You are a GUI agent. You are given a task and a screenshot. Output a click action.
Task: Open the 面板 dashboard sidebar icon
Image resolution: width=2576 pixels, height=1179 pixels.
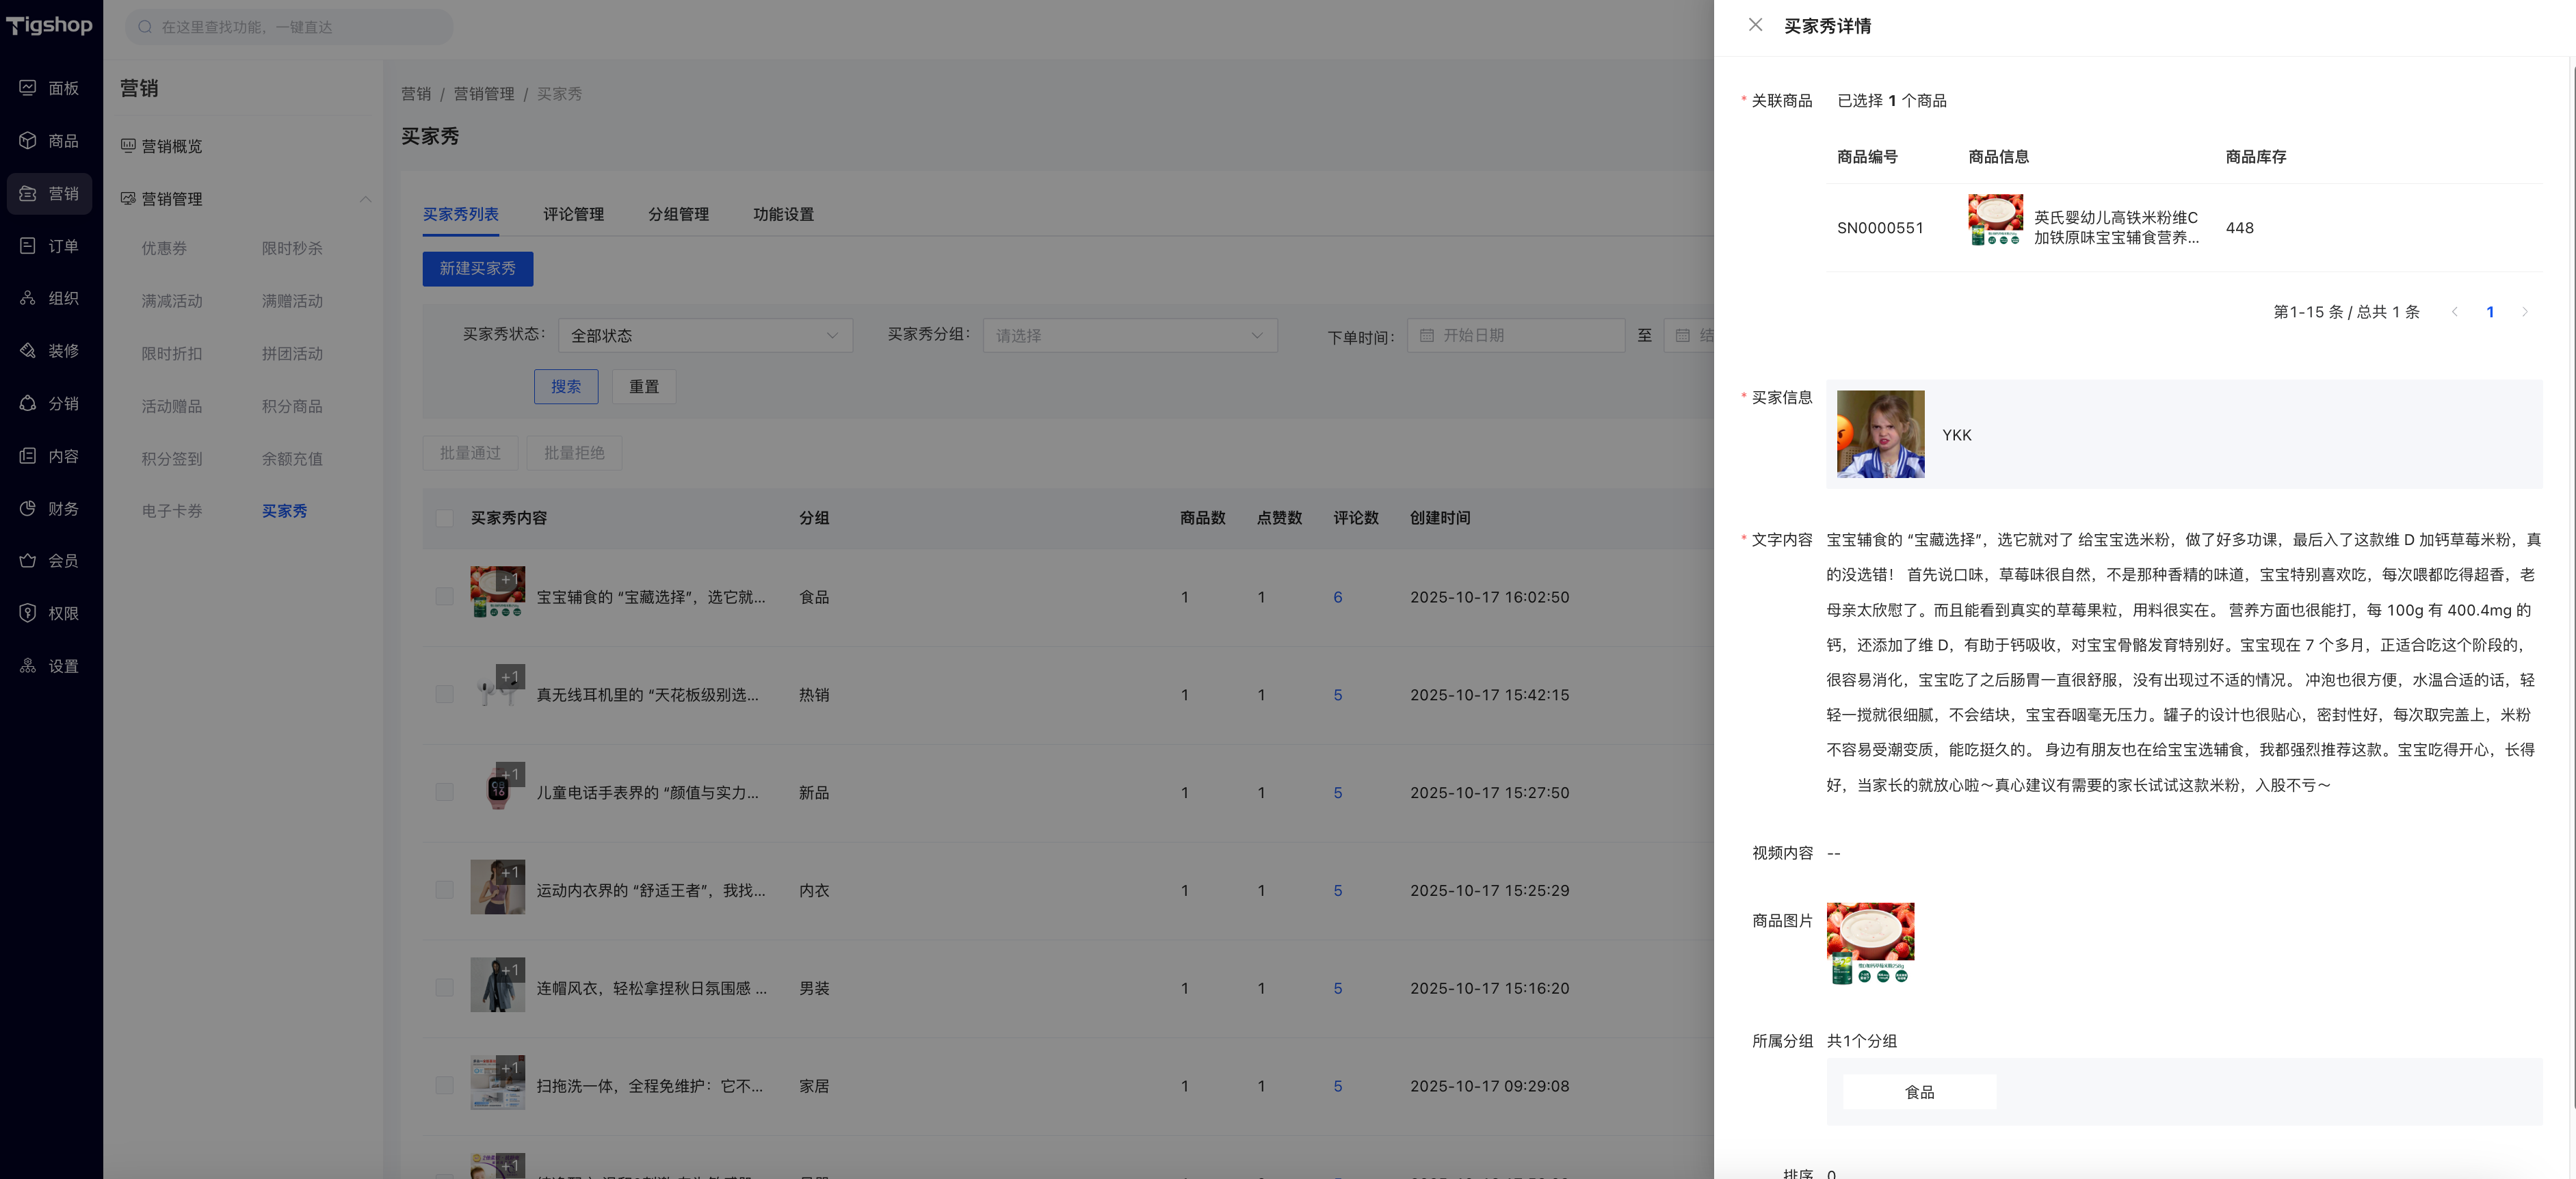28,88
